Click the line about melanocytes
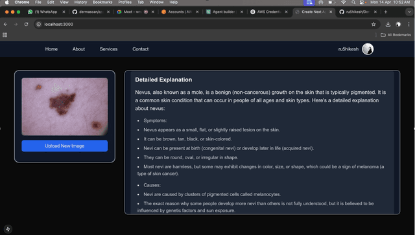Viewport: 415px width, 235px height. point(212,194)
